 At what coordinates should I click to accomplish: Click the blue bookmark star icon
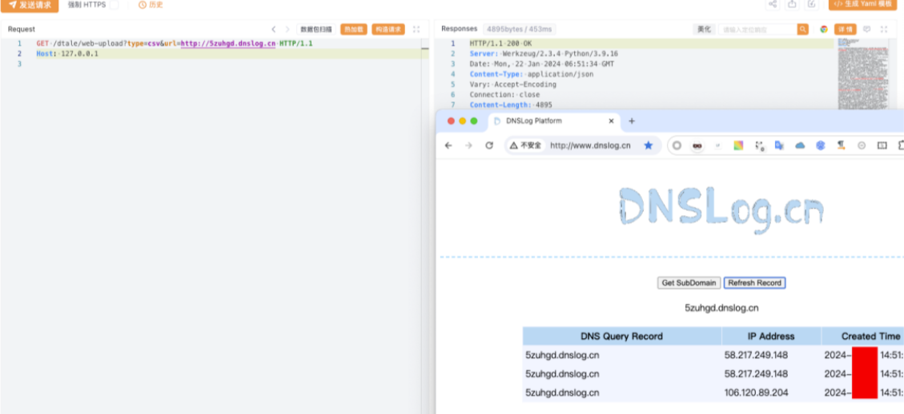coord(648,145)
